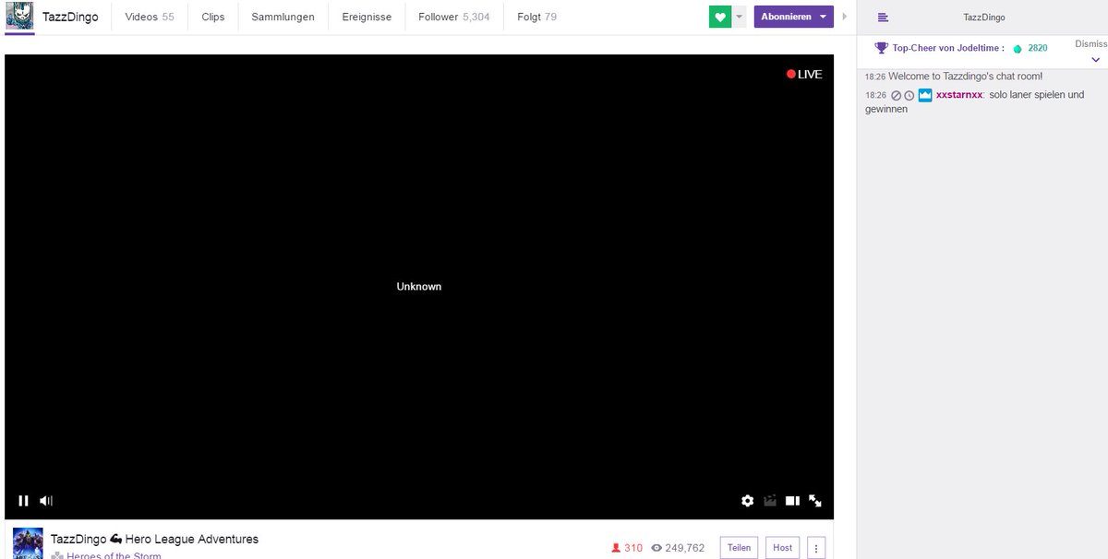Open player settings gear
The width and height of the screenshot is (1108, 559).
tap(748, 501)
